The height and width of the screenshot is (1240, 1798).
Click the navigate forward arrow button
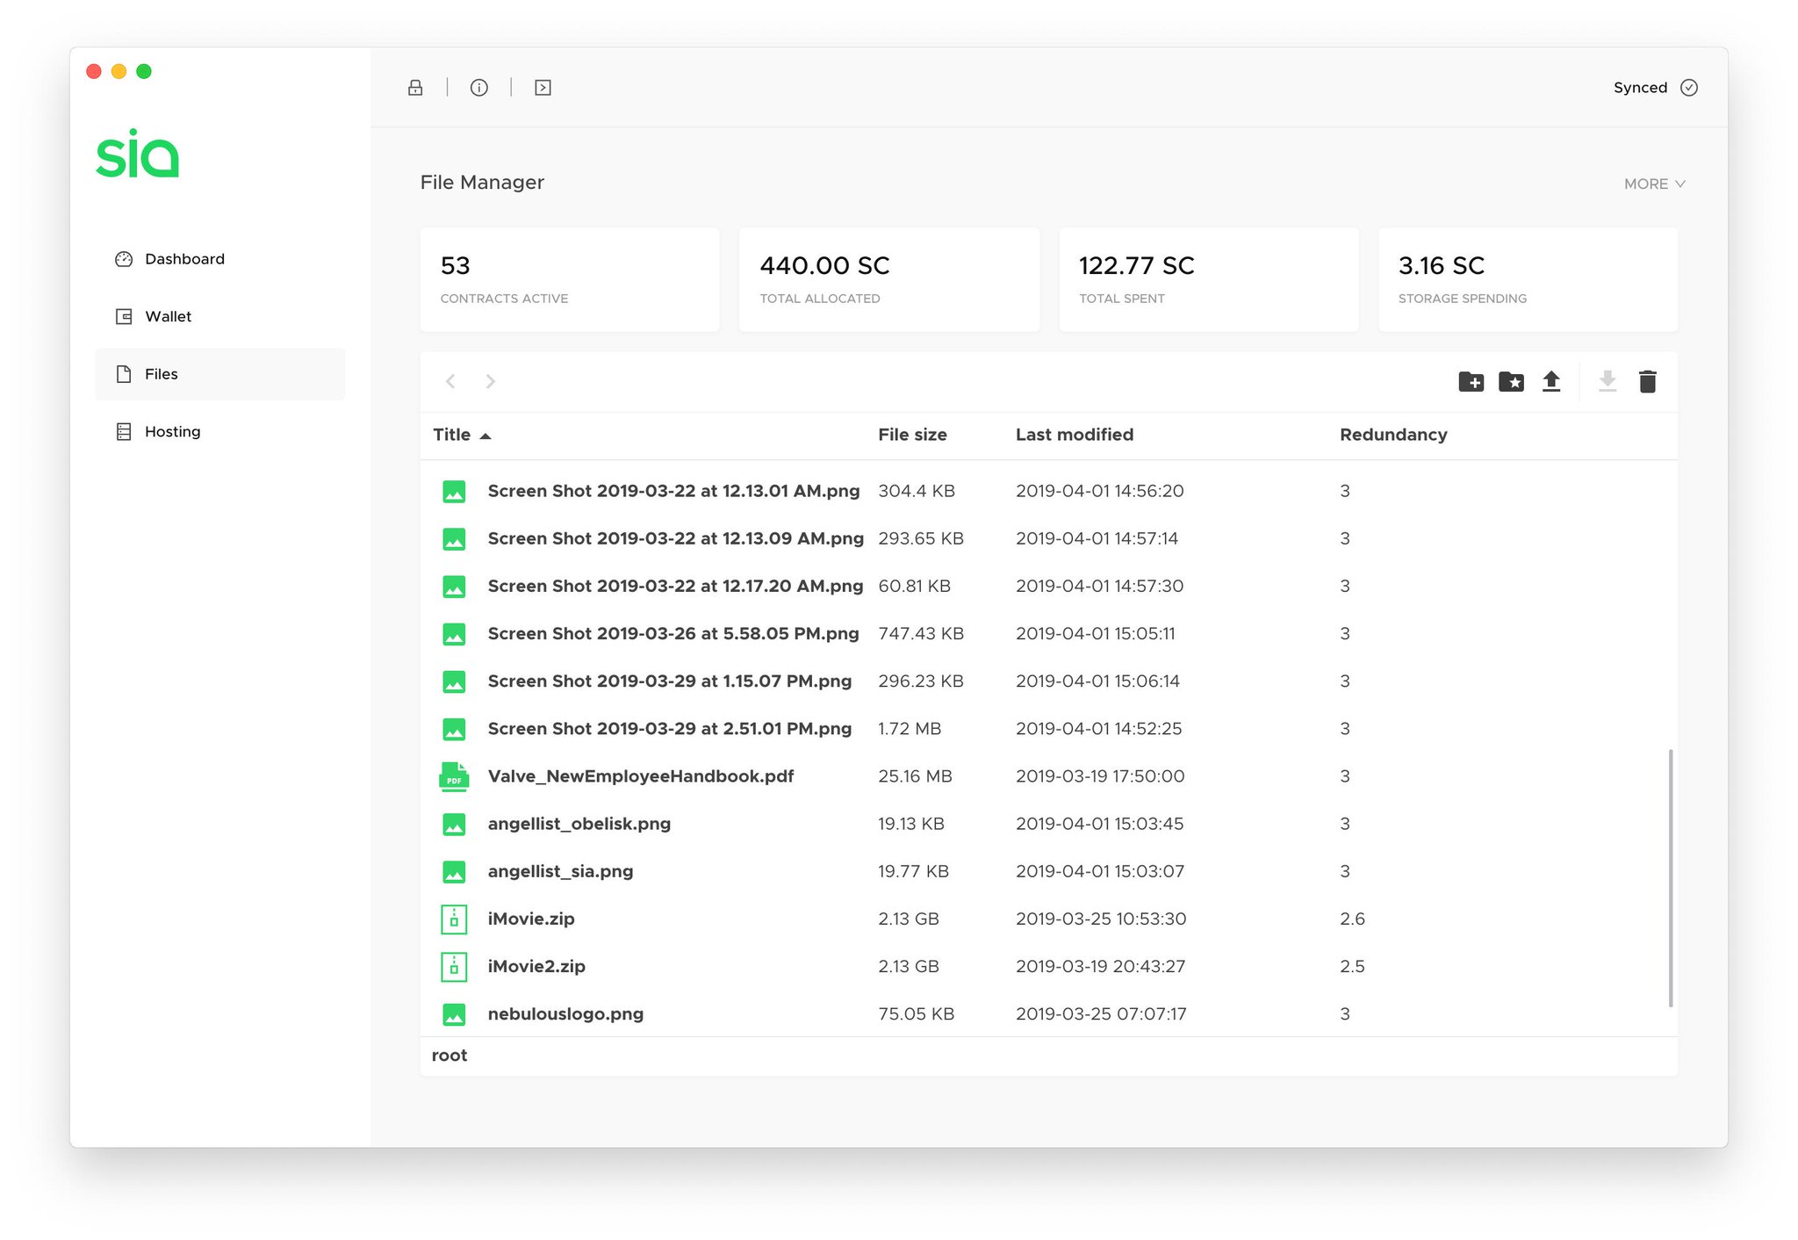491,380
